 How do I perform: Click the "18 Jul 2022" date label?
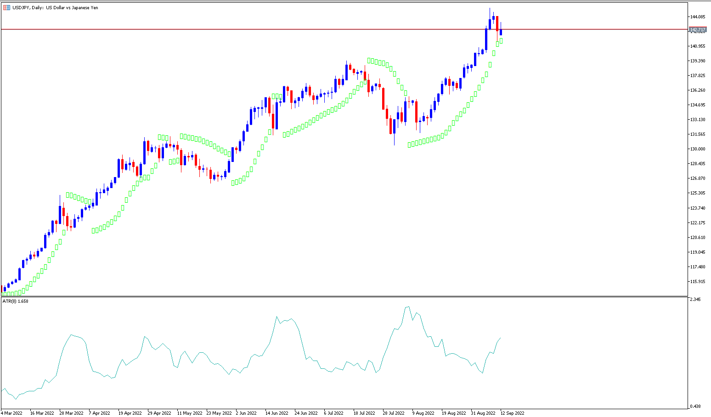[364, 413]
